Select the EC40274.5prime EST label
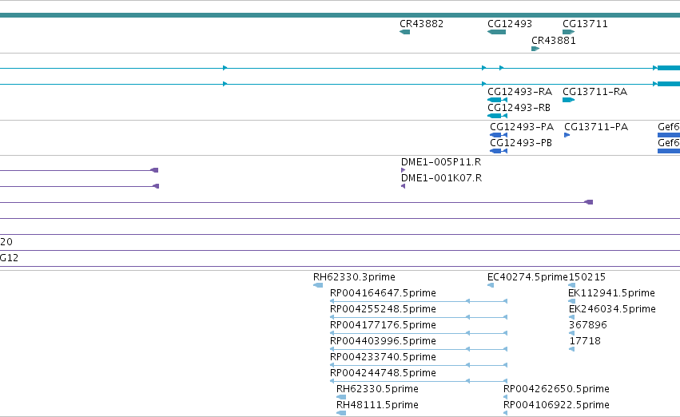Viewport: 680px width, 417px height. coord(527,276)
